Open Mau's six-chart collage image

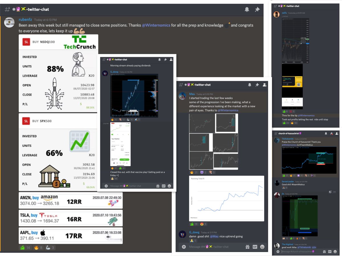pyautogui.click(x=213, y=141)
